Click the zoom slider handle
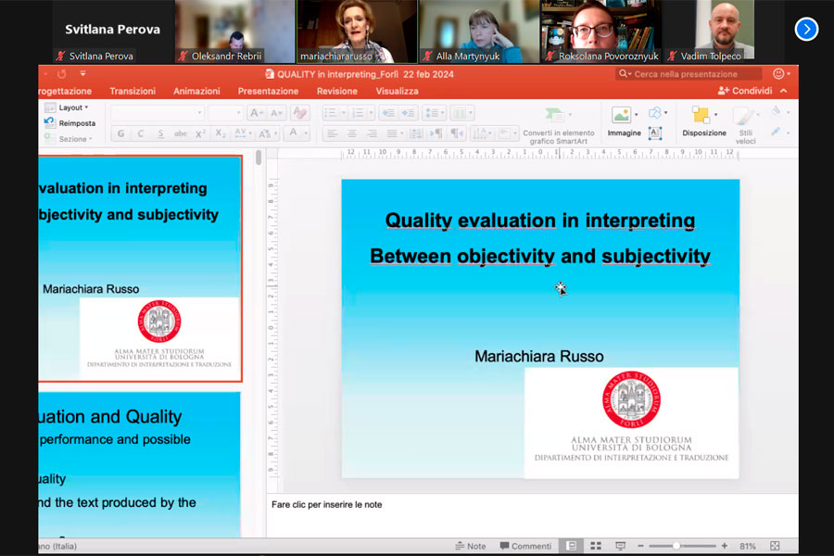 pyautogui.click(x=676, y=546)
